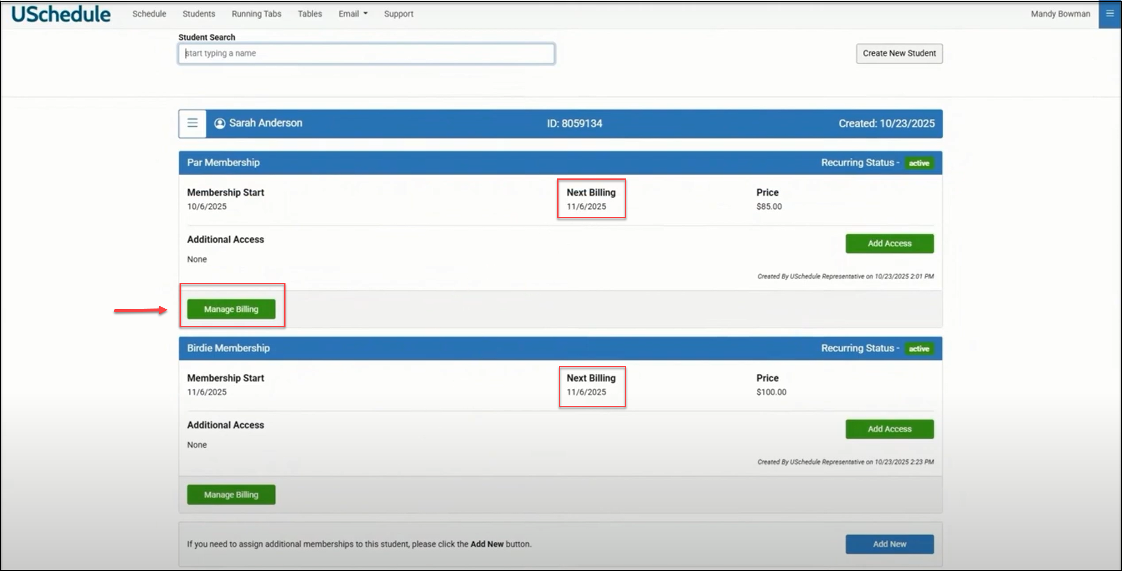Click the Par Membership active status badge
1122x571 pixels.
click(919, 163)
